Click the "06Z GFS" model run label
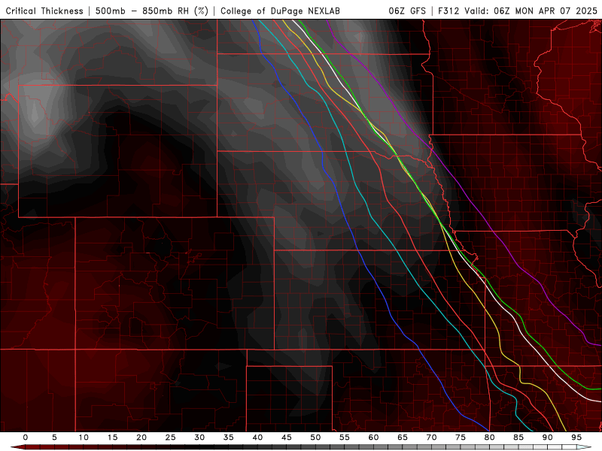This screenshot has height=451, width=602. [x=407, y=11]
